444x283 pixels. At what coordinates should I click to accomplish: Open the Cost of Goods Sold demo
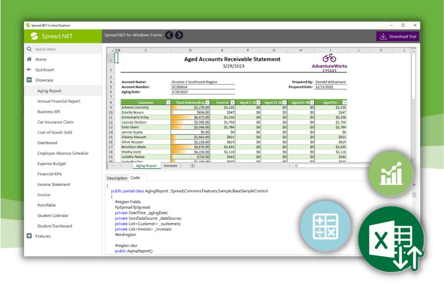[x=54, y=133]
